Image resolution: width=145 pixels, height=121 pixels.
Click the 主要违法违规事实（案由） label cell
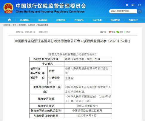click(47, 90)
